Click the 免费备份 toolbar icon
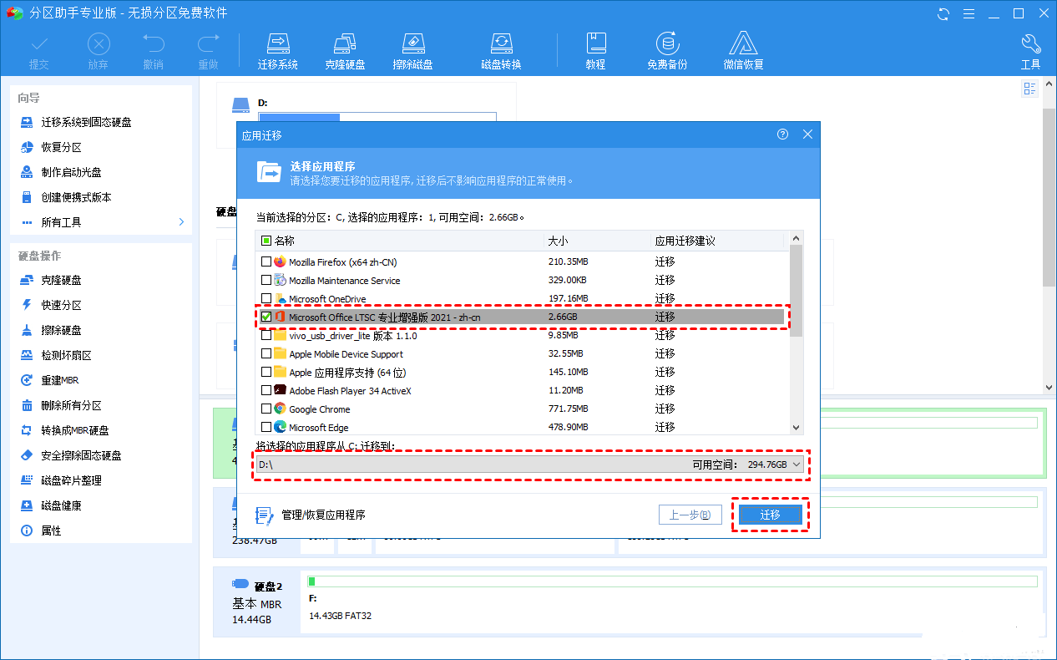The height and width of the screenshot is (660, 1057). [x=665, y=50]
